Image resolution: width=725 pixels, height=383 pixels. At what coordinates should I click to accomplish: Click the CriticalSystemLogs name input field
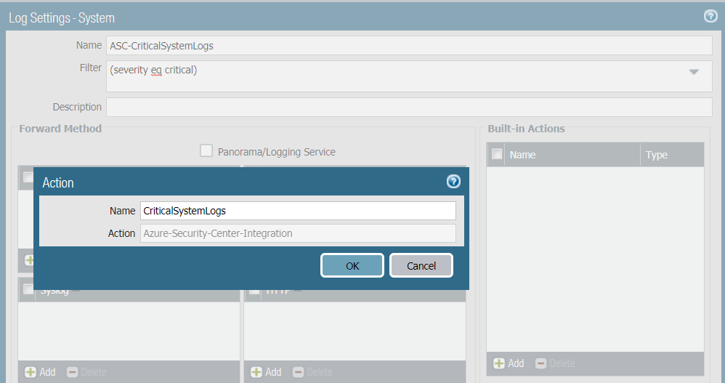pos(298,211)
